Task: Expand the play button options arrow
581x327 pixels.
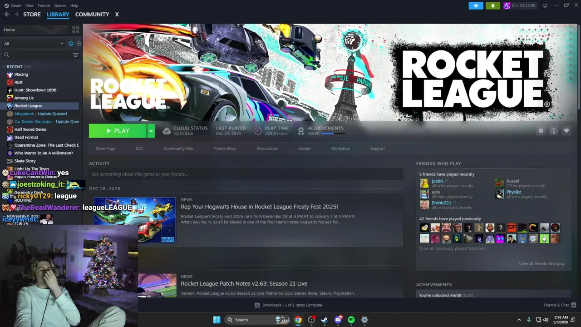Action: (151, 131)
